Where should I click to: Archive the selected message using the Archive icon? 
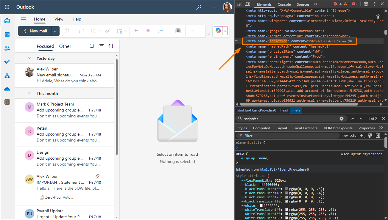pyautogui.click(x=81, y=31)
